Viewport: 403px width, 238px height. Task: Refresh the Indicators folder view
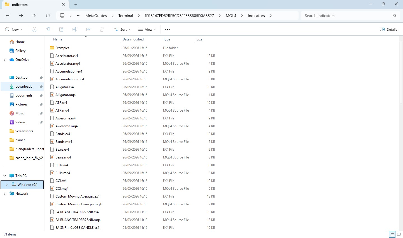tap(48, 16)
